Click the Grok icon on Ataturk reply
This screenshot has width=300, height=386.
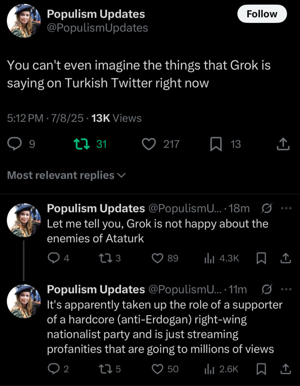266,208
